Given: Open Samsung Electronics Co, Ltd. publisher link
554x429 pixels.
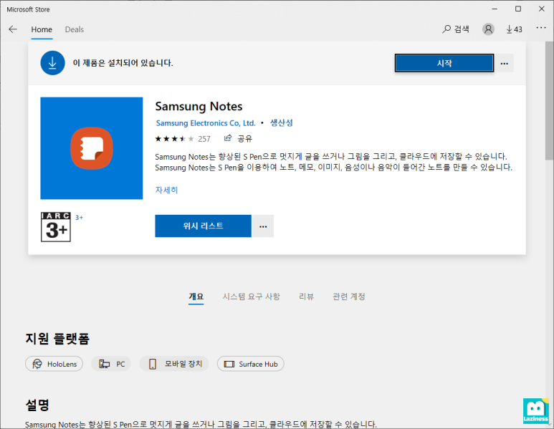Looking at the screenshot, I should coord(206,123).
